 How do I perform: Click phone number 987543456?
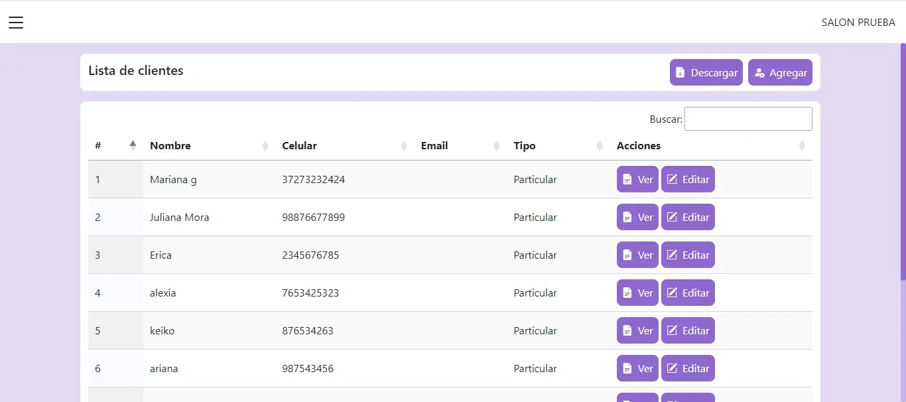pos(308,369)
